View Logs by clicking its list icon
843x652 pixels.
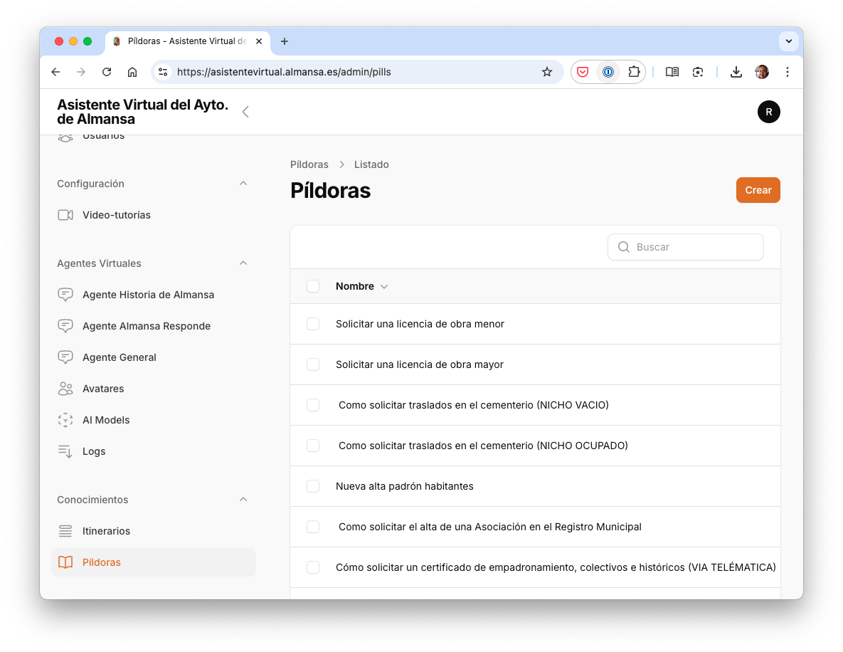point(65,451)
